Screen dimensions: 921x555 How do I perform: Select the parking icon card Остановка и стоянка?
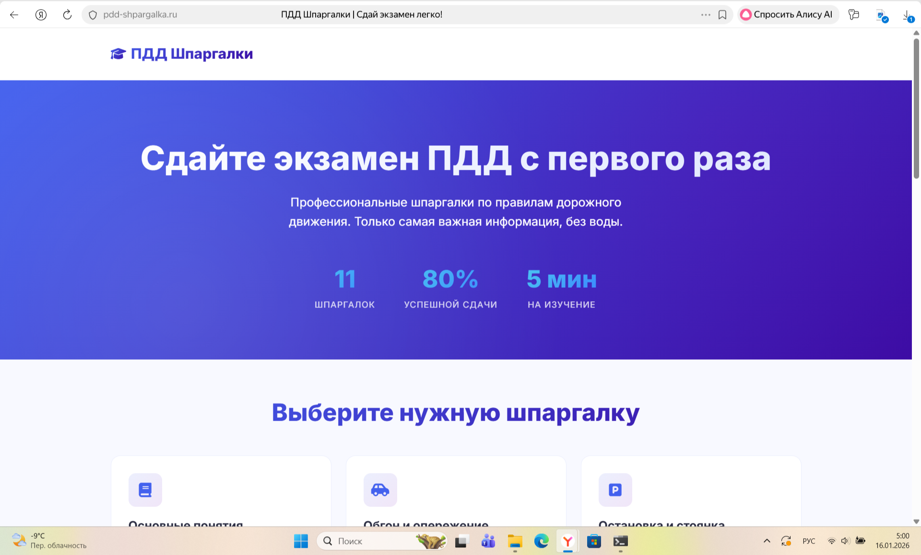click(x=615, y=490)
